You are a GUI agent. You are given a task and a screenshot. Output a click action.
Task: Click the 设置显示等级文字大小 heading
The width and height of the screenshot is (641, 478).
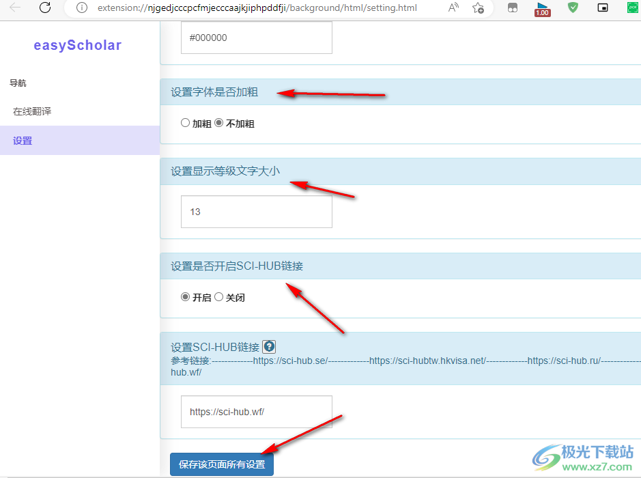coord(225,171)
